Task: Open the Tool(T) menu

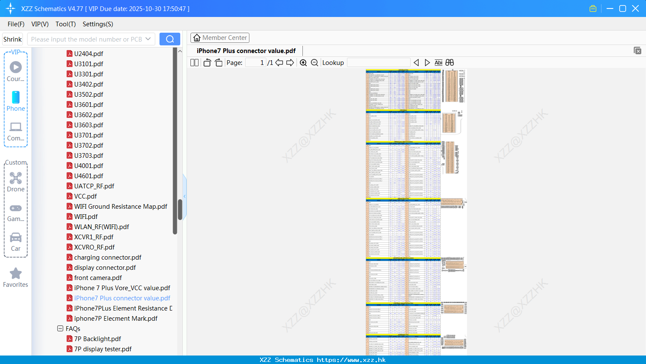Action: click(66, 24)
